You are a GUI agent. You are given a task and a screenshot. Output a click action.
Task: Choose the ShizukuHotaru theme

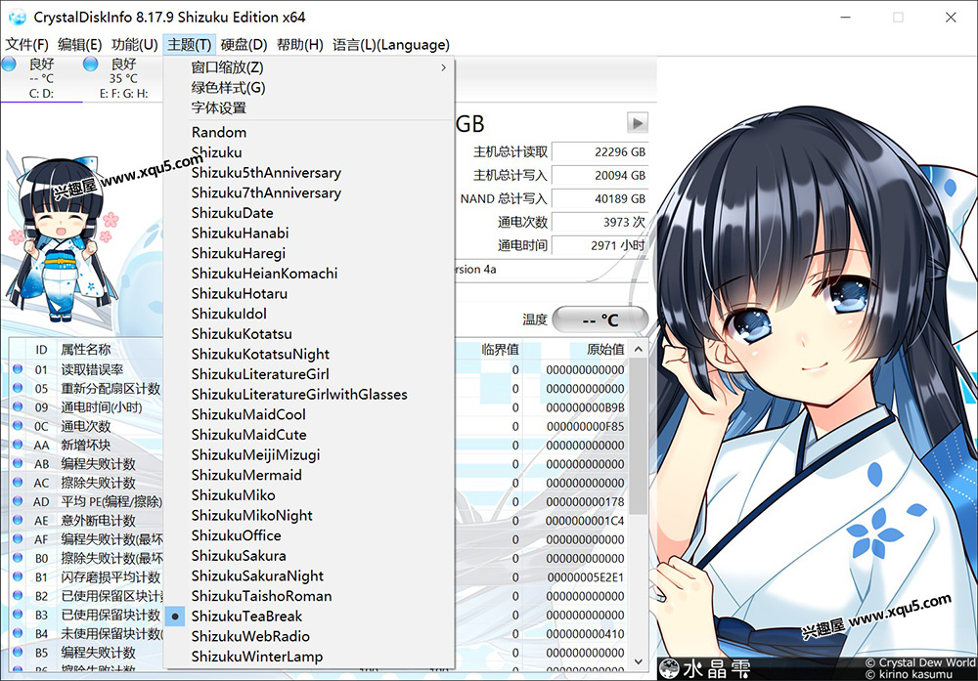[309, 293]
